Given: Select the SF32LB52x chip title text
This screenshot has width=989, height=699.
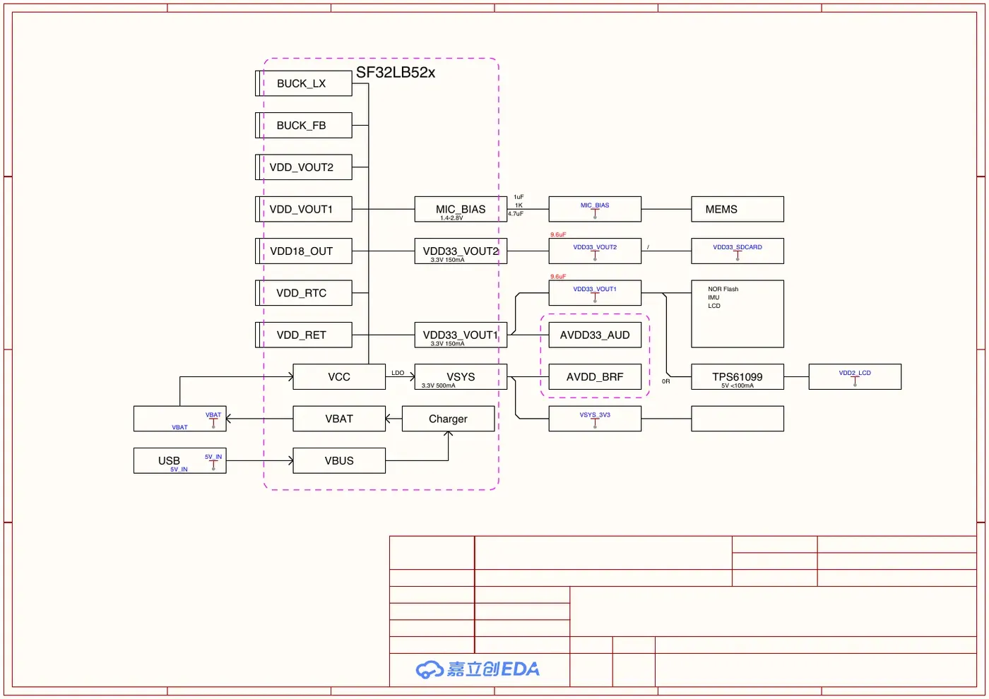Looking at the screenshot, I should tap(396, 73).
